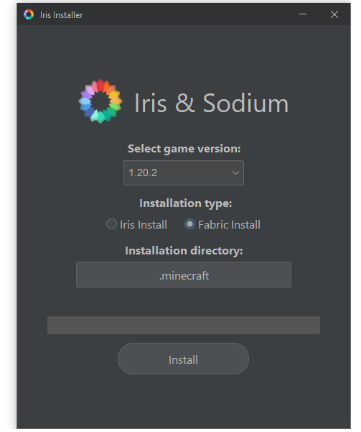Image resolution: width=361 pixels, height=432 pixels.
Task: Click the Iris Installer window title text
Action: [x=61, y=15]
